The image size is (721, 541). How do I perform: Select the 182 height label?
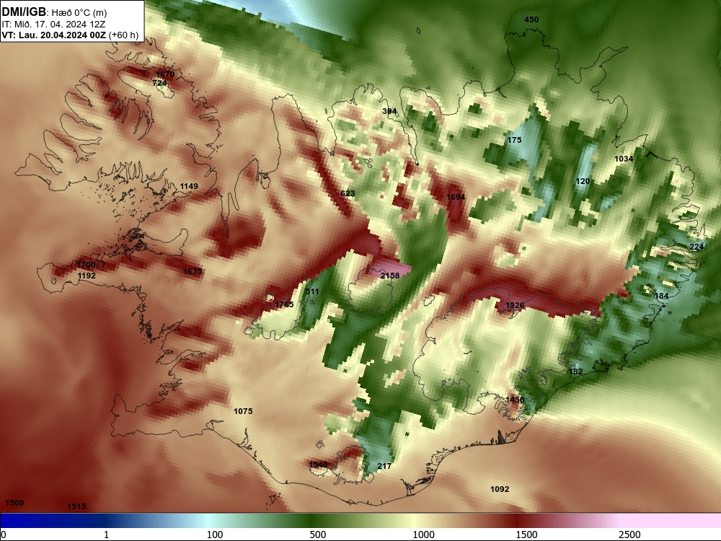click(575, 371)
